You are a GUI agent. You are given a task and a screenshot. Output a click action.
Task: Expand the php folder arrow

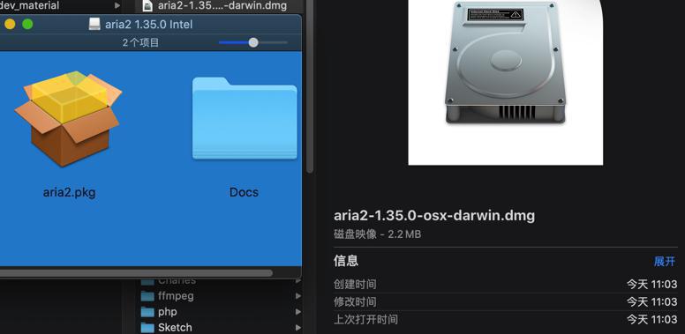click(298, 312)
